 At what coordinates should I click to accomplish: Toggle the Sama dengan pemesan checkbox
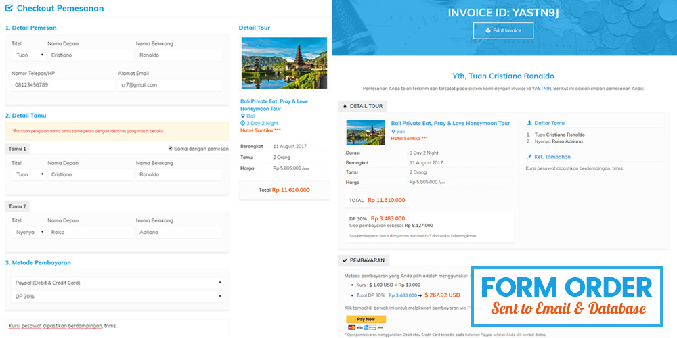pyautogui.click(x=171, y=149)
